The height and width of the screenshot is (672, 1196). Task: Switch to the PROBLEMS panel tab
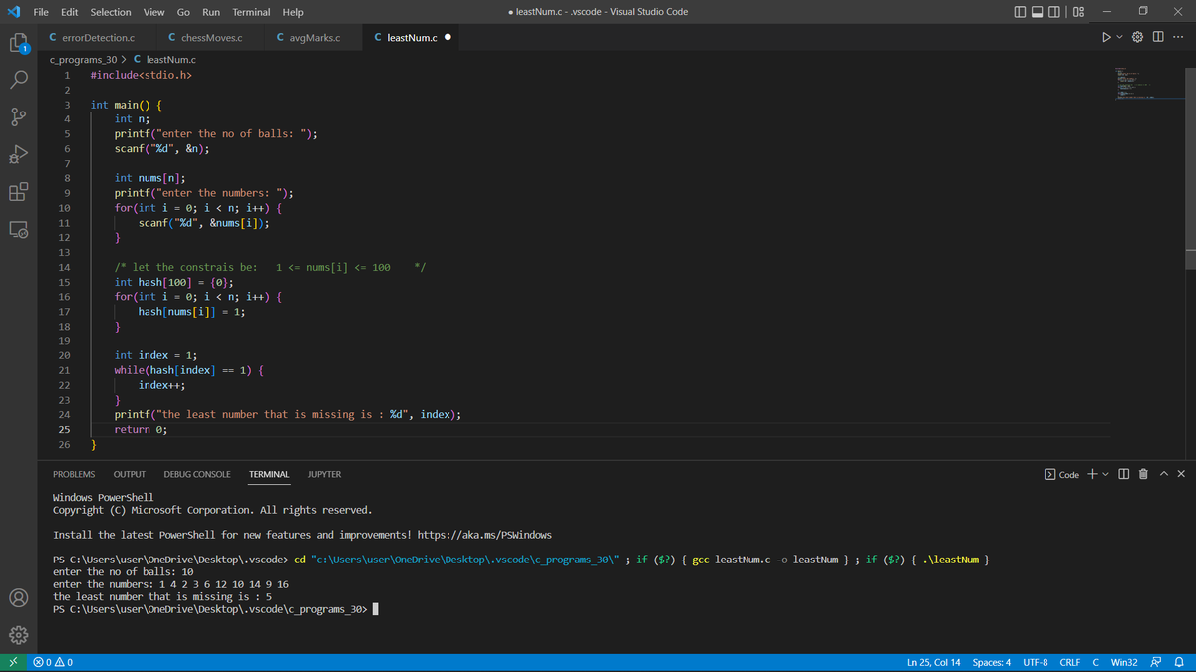pos(74,474)
